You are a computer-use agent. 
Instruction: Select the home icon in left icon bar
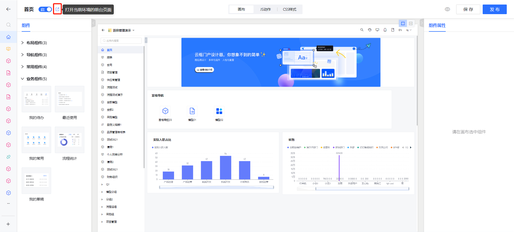[x=9, y=37]
